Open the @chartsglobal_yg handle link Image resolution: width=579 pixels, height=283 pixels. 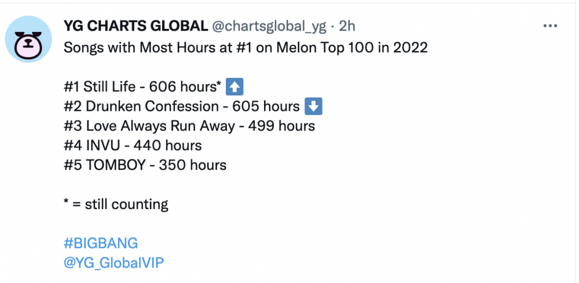click(x=269, y=26)
